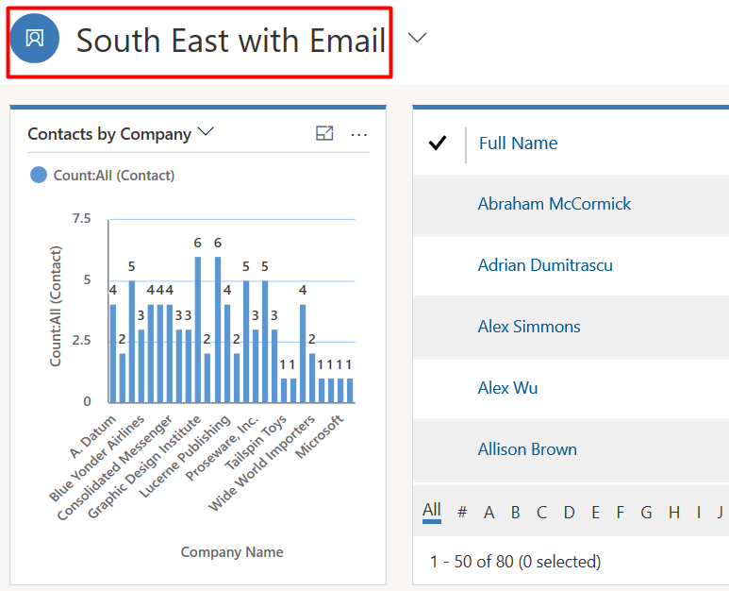This screenshot has height=591, width=729.
Task: Open Adrian Dumitrascu contact record
Action: tap(544, 265)
